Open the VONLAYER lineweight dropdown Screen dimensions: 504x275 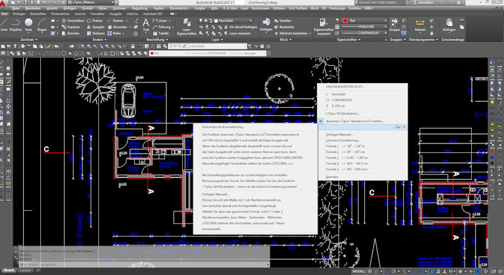(x=365, y=26)
